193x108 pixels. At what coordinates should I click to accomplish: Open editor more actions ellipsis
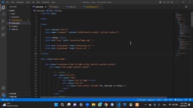(190, 7)
